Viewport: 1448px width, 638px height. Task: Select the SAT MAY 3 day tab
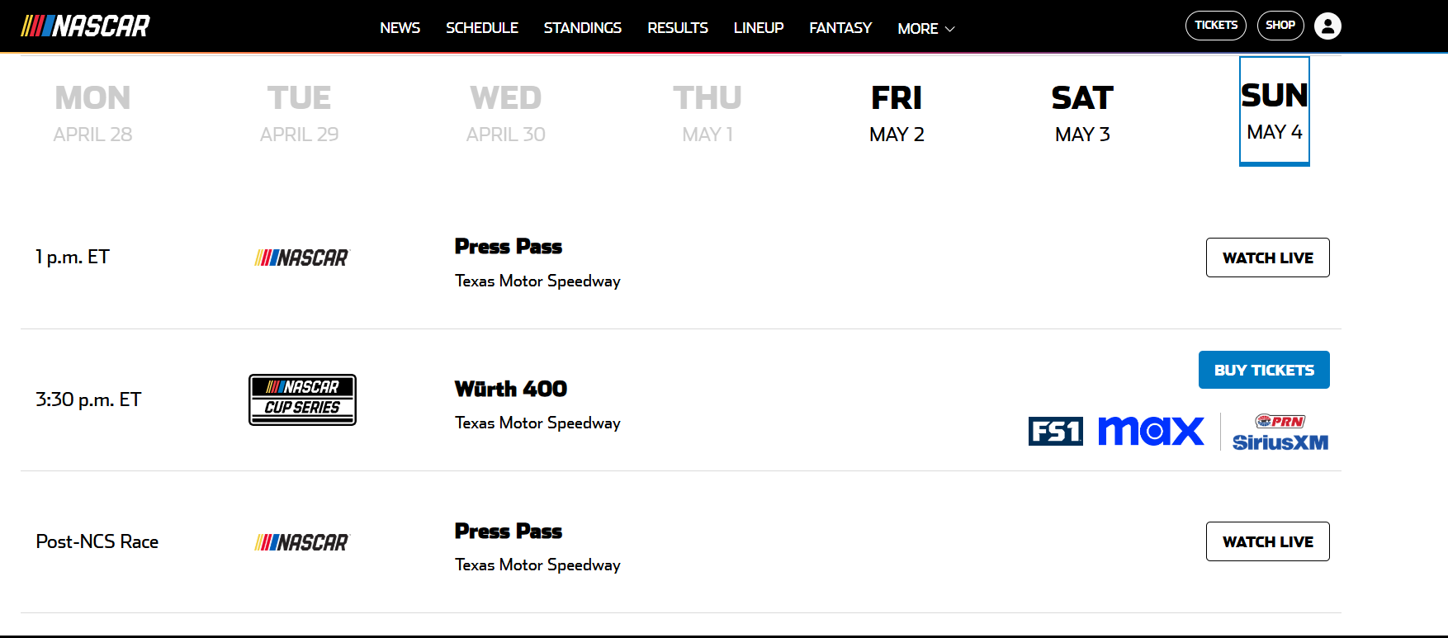(1082, 113)
